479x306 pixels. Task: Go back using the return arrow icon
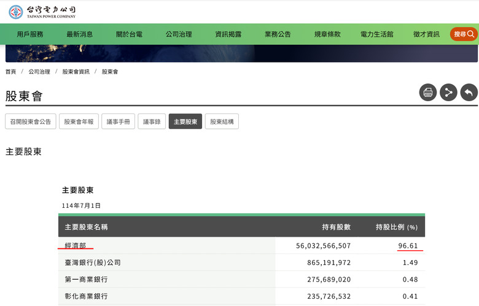[x=469, y=92]
